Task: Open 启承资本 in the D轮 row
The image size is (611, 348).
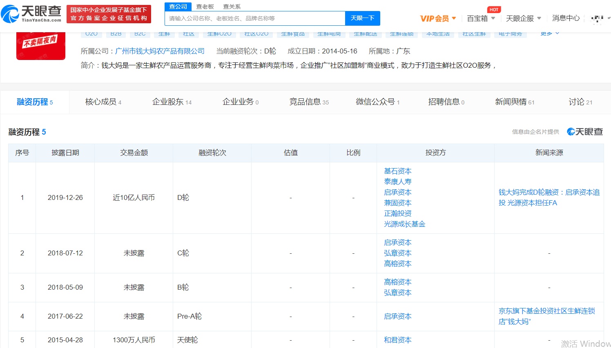Action: click(x=398, y=193)
